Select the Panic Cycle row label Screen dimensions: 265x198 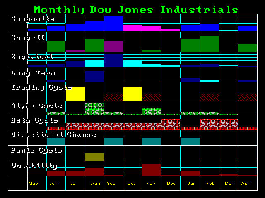(36, 150)
